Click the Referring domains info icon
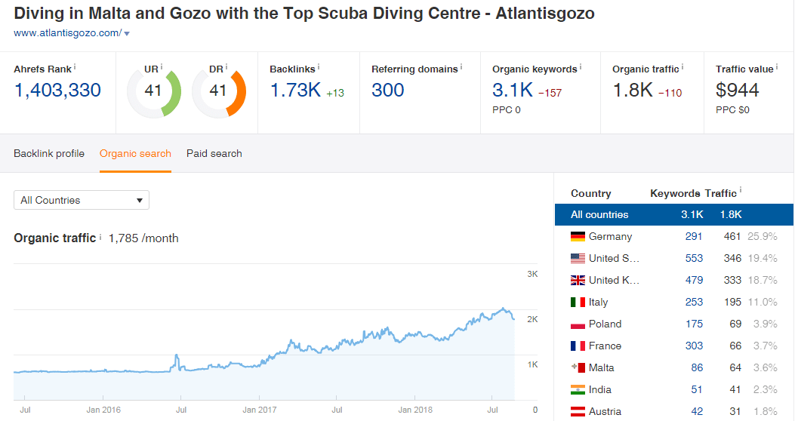Image resolution: width=798 pixels, height=421 pixels. pos(461,66)
